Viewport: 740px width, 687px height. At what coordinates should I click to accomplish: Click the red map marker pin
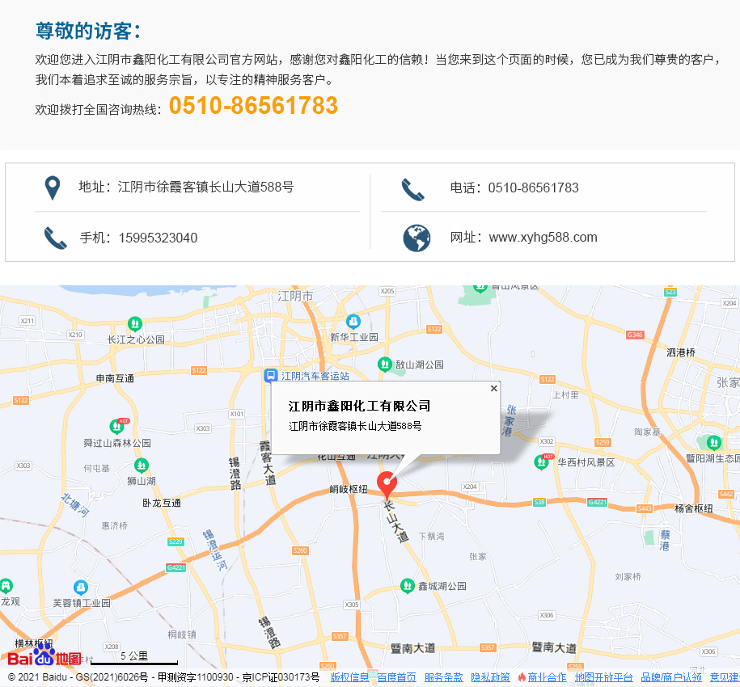(387, 483)
